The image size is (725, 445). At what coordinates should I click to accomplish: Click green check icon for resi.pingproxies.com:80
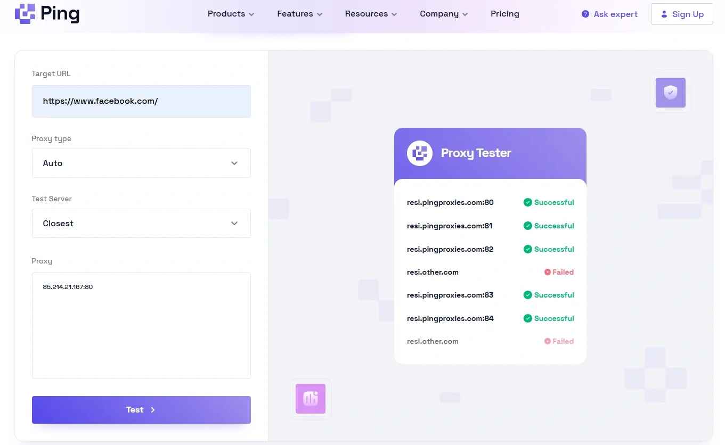click(x=527, y=202)
